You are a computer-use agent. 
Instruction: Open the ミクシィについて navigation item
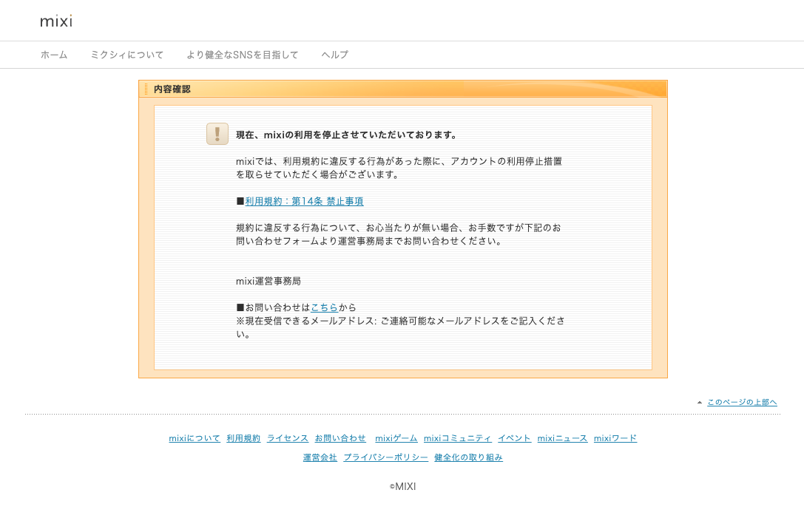[126, 55]
